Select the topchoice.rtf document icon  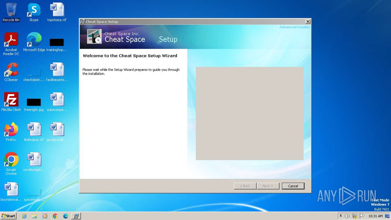coord(57,12)
